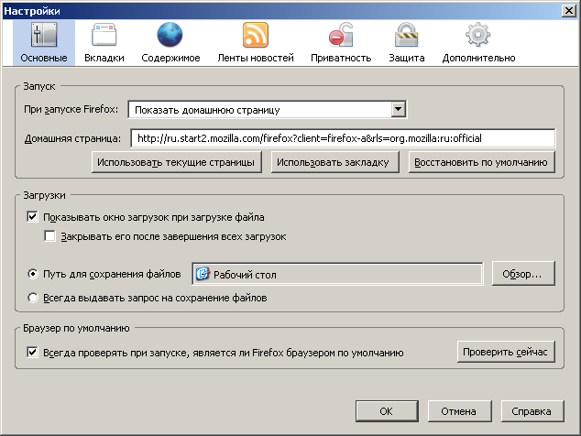
Task: Click the 'Браузер по умолчанию' group heading
Action: click(x=76, y=328)
